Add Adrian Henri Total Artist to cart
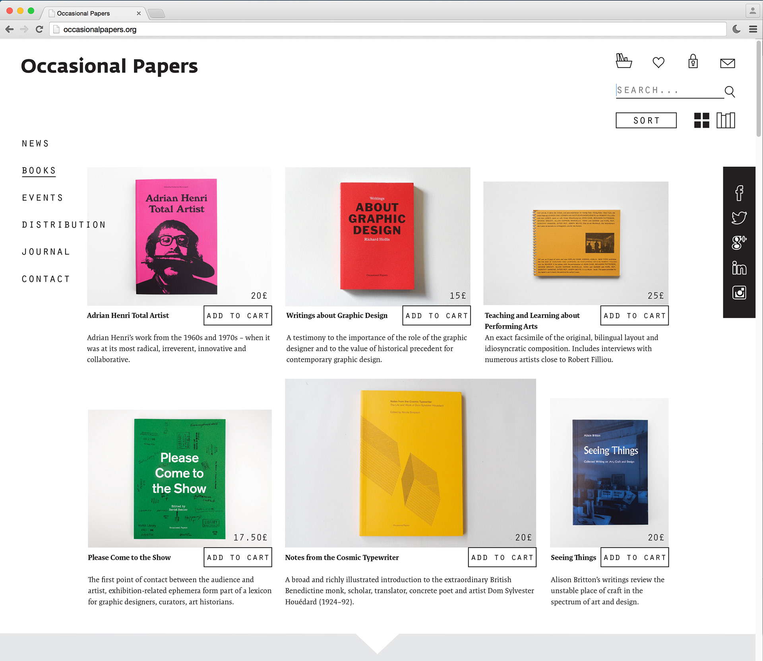This screenshot has width=763, height=661. 238,316
